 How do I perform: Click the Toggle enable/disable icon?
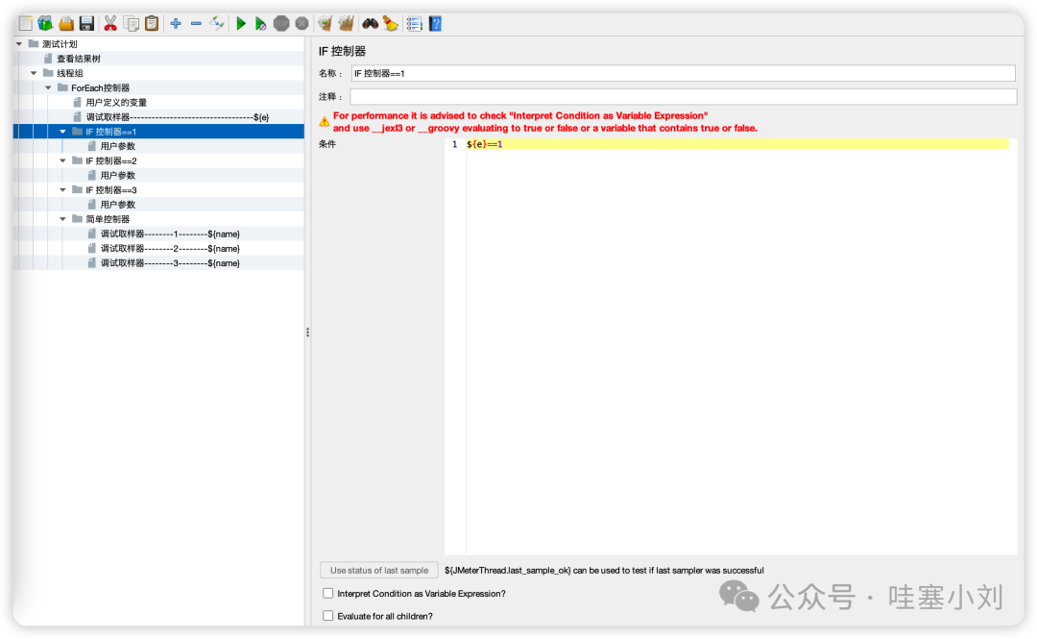coord(217,24)
